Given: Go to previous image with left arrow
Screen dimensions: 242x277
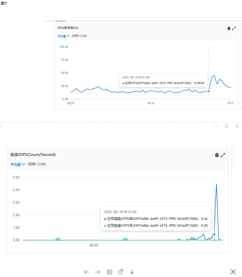Looking at the screenshot, I should pyautogui.click(x=87, y=272).
